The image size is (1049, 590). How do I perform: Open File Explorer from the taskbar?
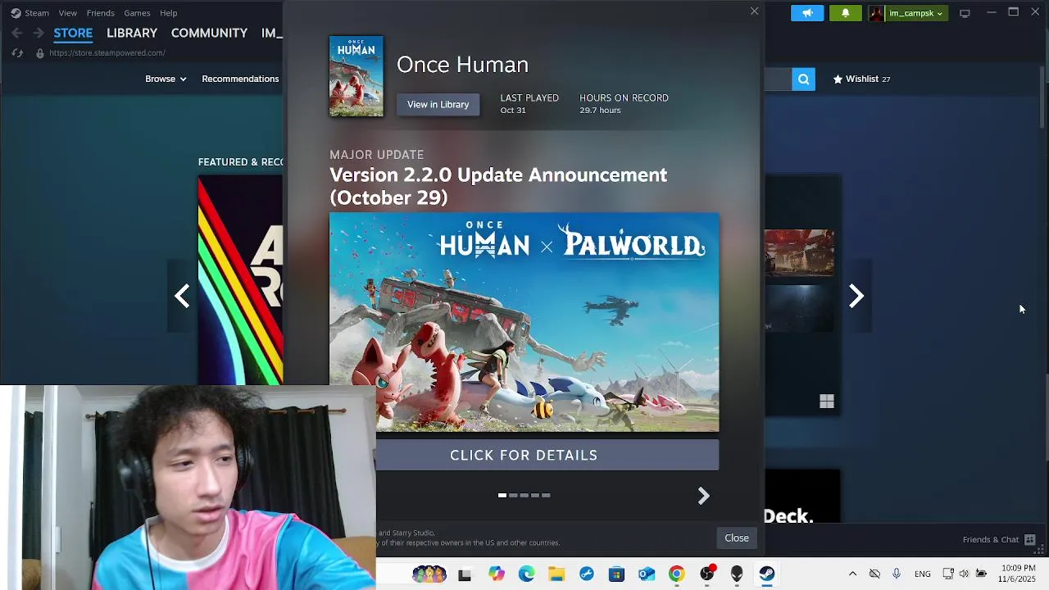(x=556, y=574)
